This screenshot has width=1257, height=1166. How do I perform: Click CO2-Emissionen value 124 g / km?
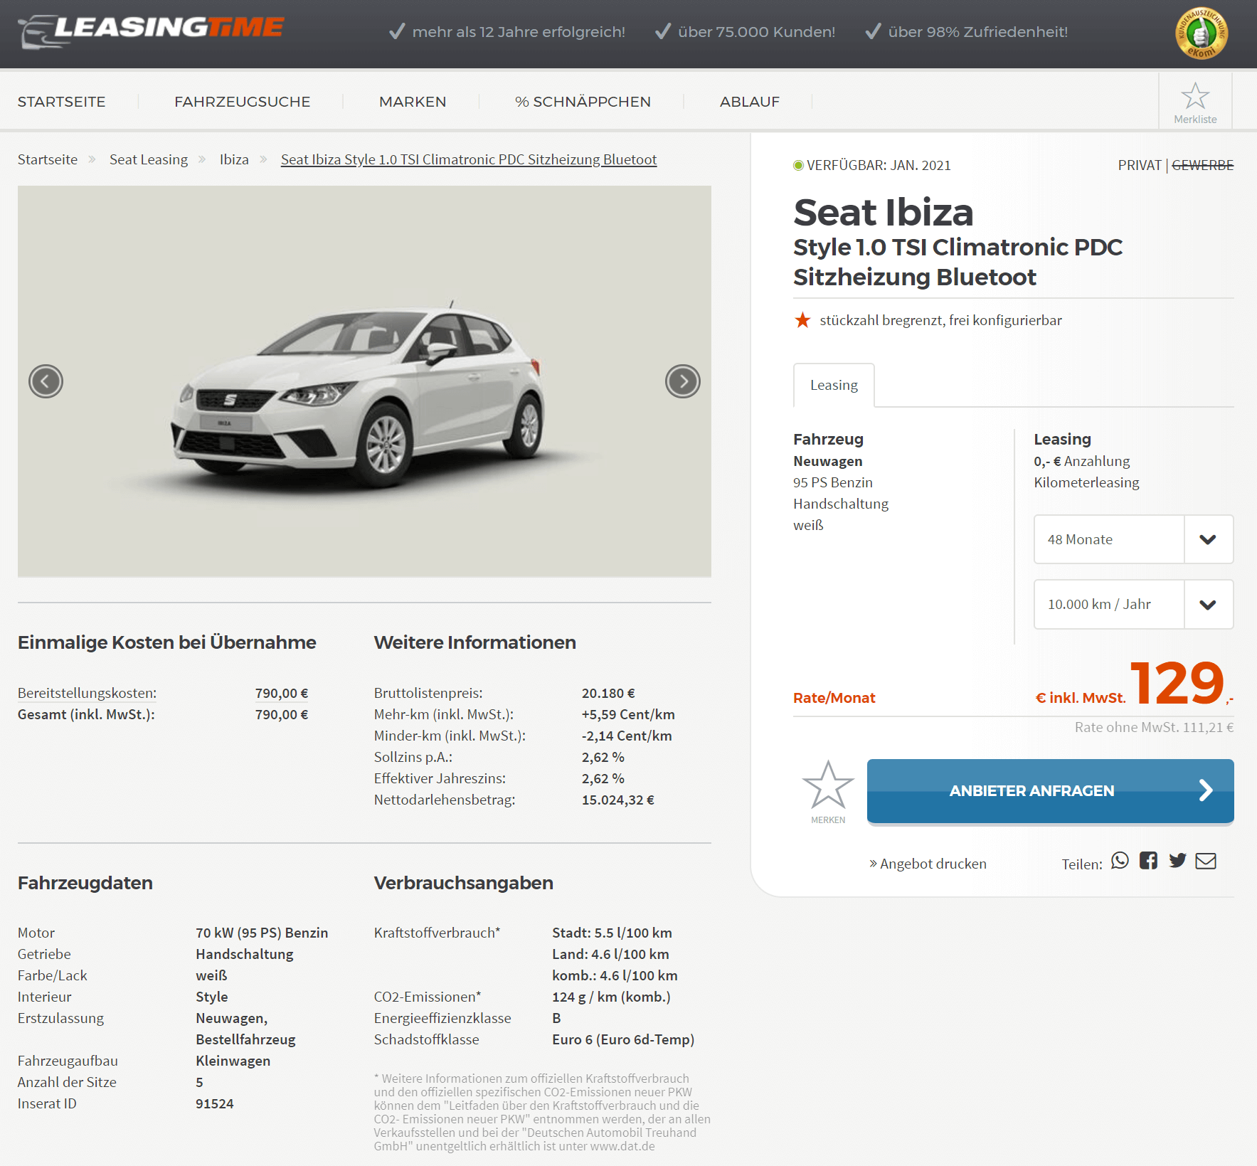tap(611, 997)
